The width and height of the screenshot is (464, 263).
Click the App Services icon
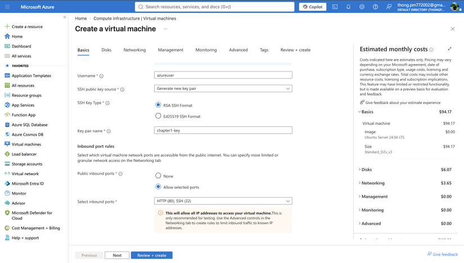pos(7,105)
